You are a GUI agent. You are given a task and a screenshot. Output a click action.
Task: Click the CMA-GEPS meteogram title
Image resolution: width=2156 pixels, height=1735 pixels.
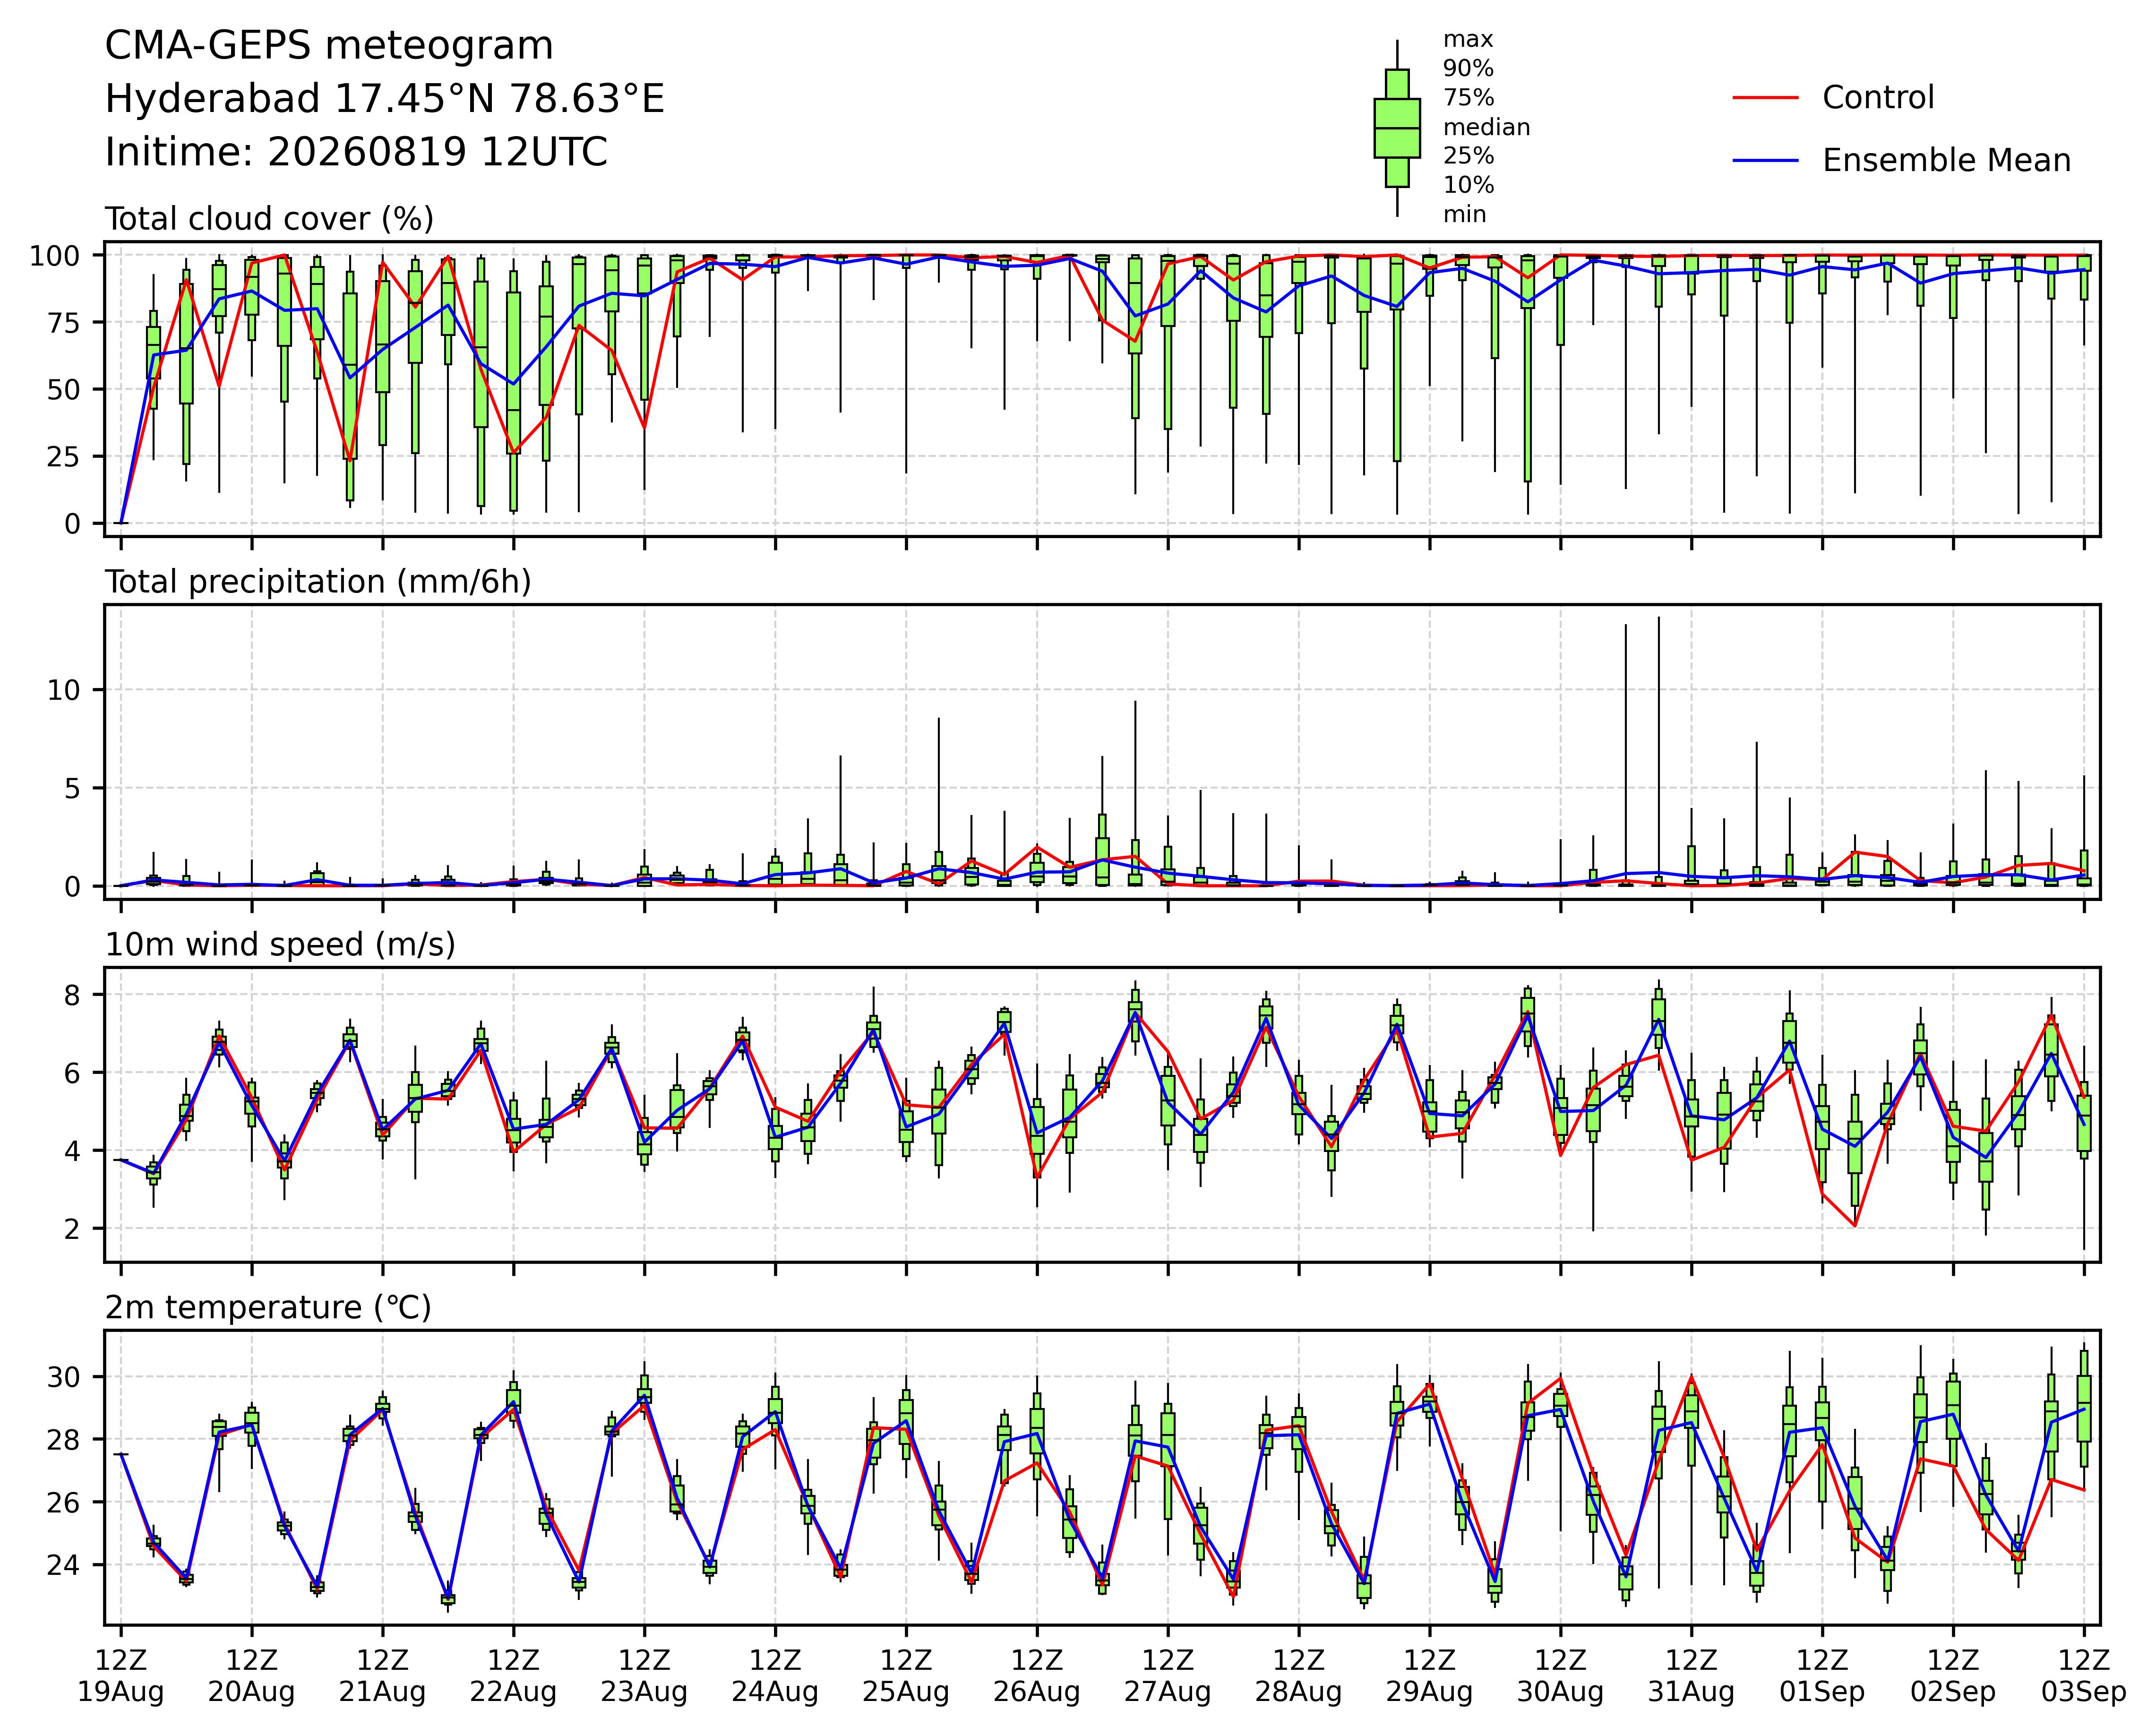[x=329, y=47]
